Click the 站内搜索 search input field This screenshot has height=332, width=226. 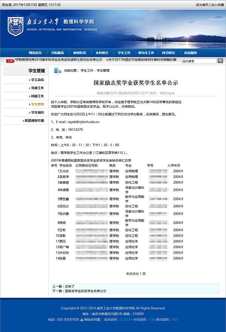pyautogui.click(x=199, y=61)
